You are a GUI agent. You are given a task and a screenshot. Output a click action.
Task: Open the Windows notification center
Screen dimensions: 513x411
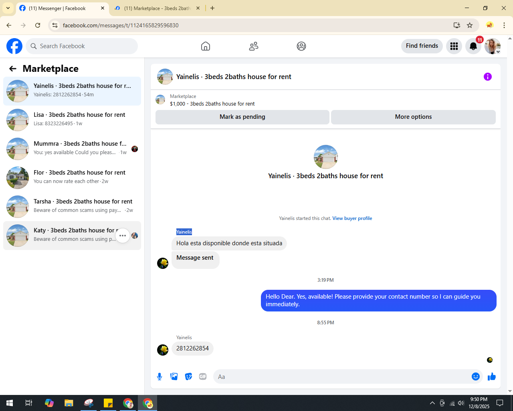coord(500,403)
